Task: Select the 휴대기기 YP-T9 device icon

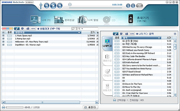Action: 131,19
